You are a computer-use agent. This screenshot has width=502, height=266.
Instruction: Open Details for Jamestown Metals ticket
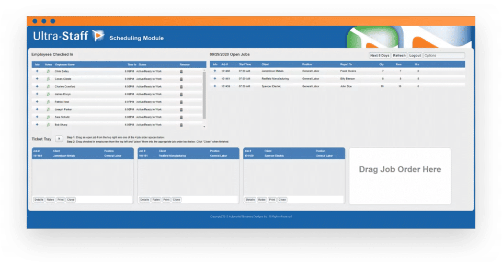(x=39, y=200)
